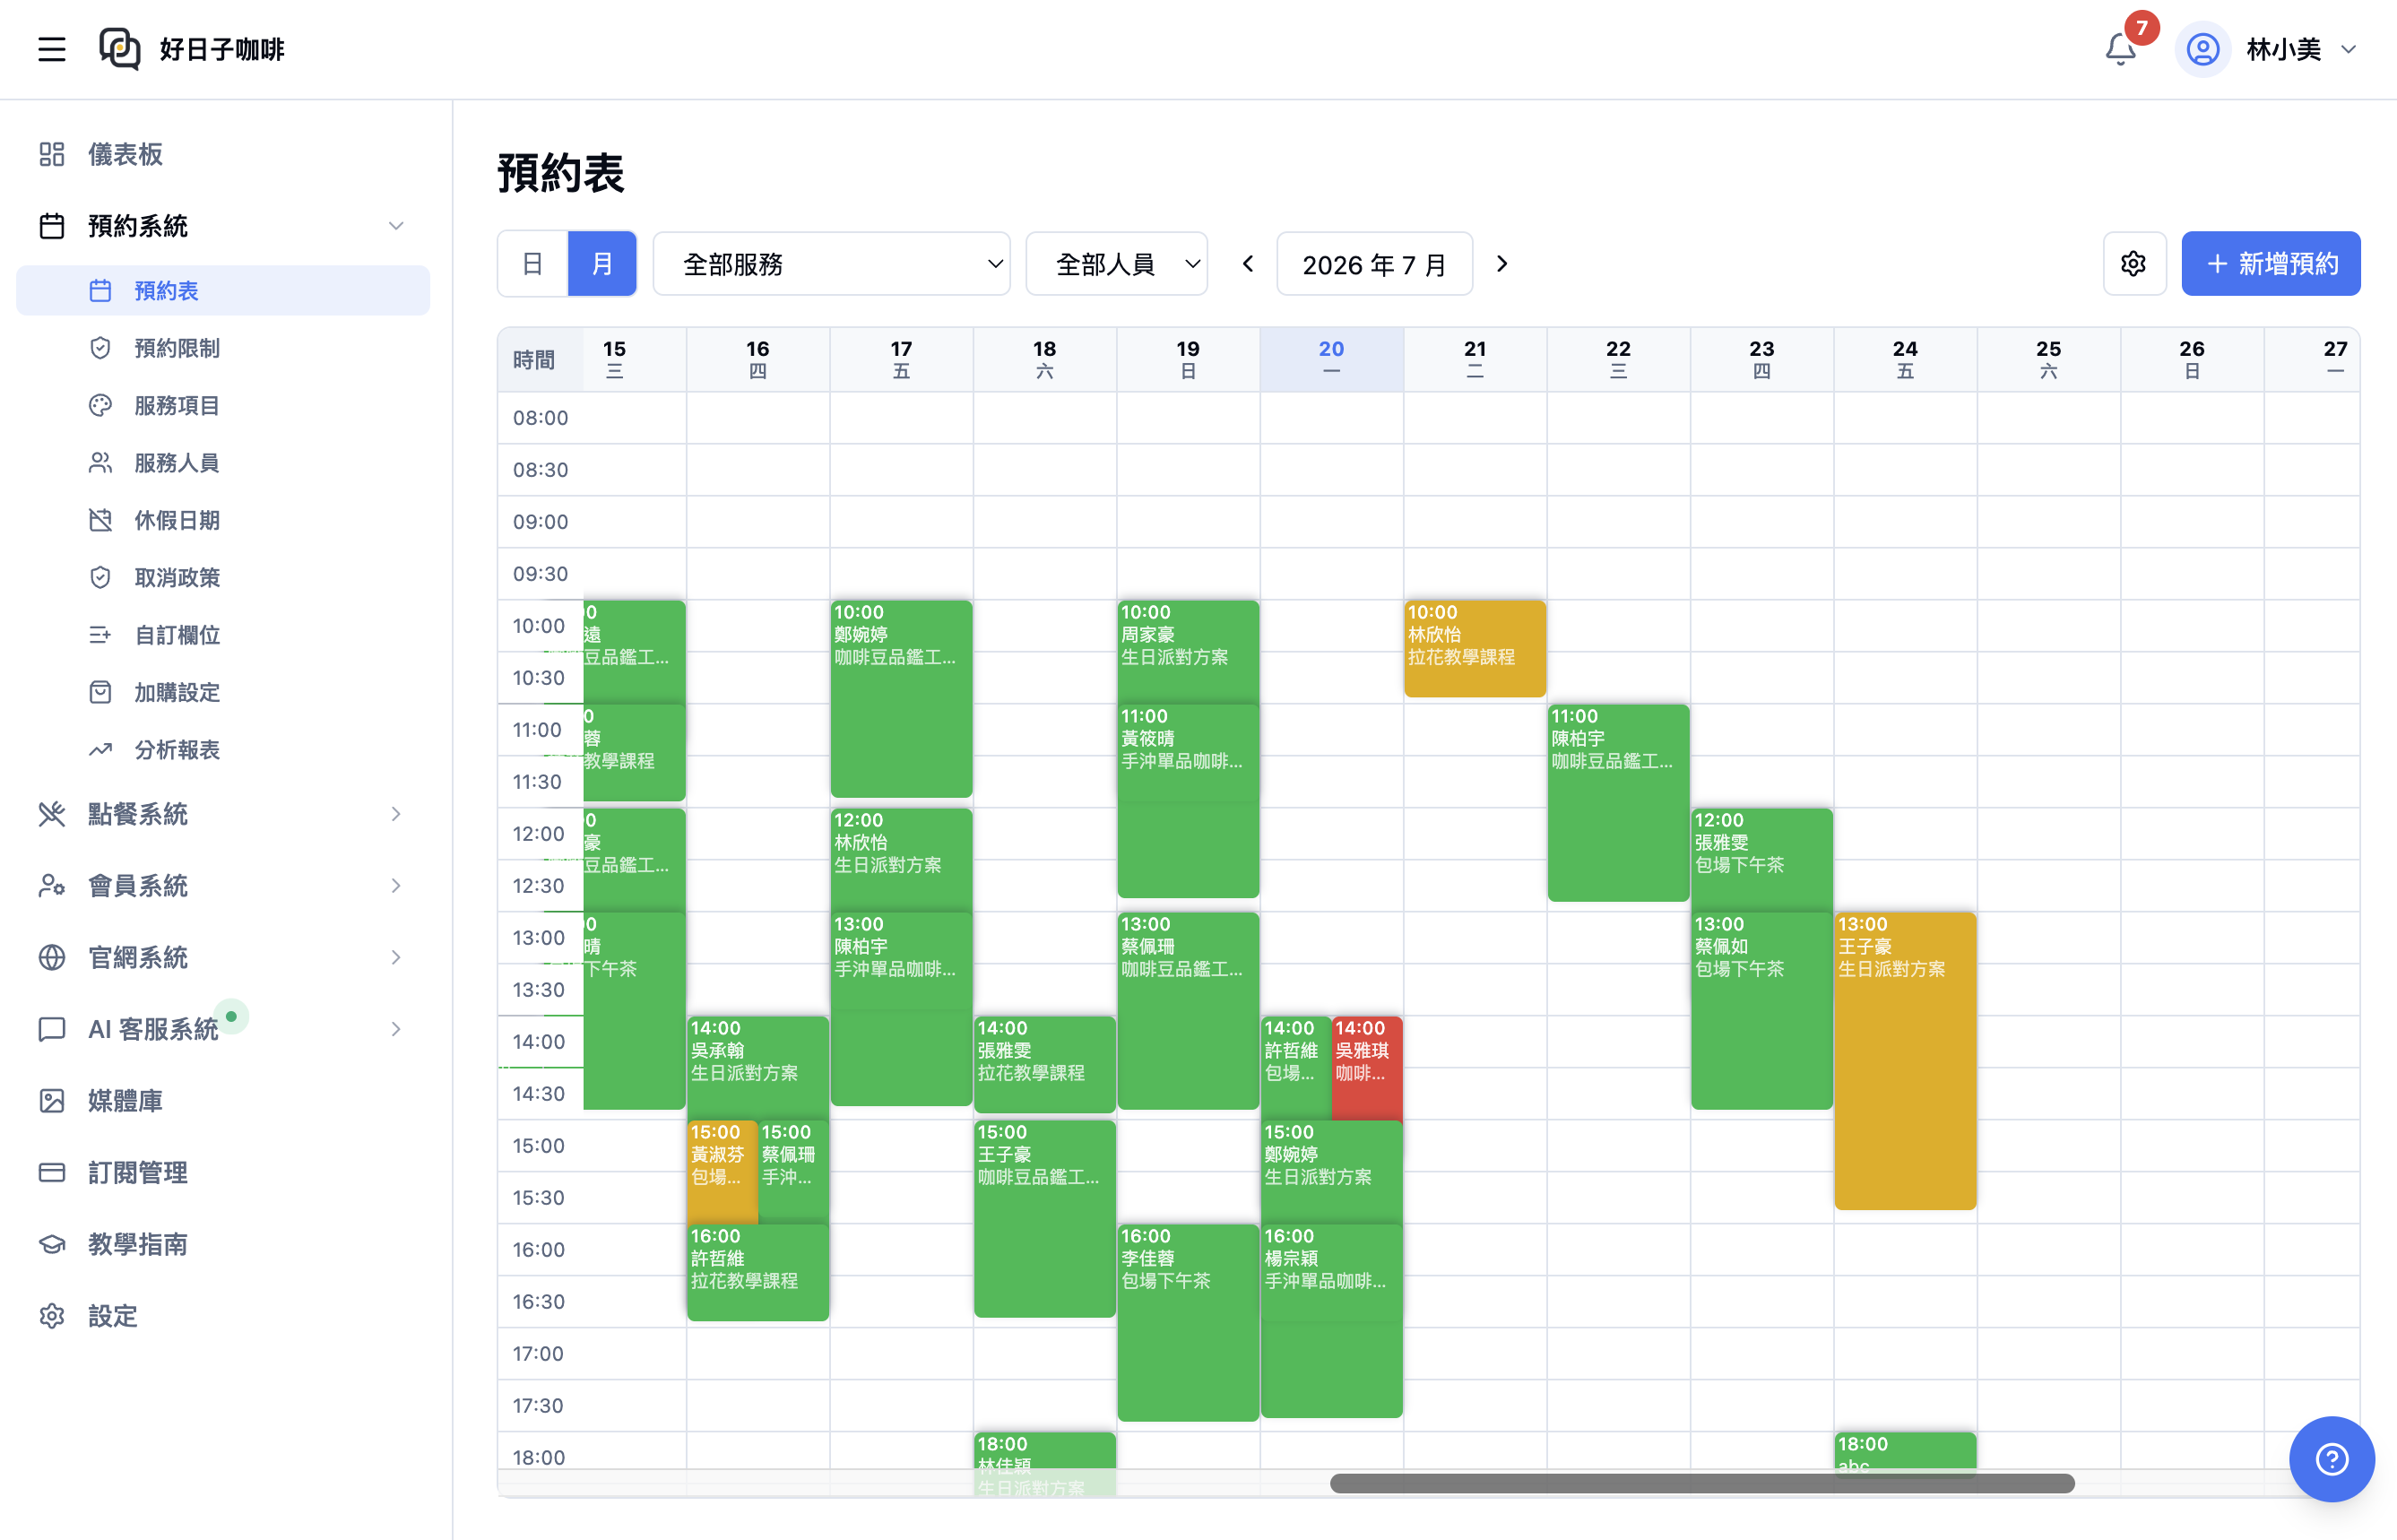Open 10:00 林欣怡 拉花教學課程 on day 21
Screen dimensions: 2397x1540
click(x=1475, y=648)
